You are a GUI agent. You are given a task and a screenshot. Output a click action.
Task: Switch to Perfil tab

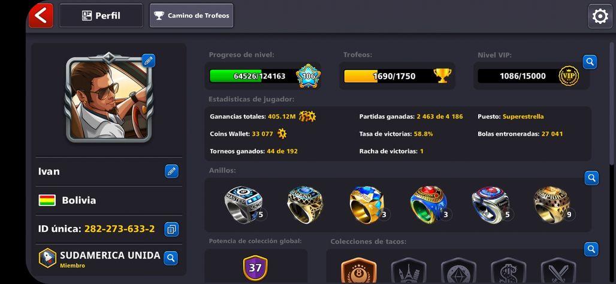coord(101,16)
